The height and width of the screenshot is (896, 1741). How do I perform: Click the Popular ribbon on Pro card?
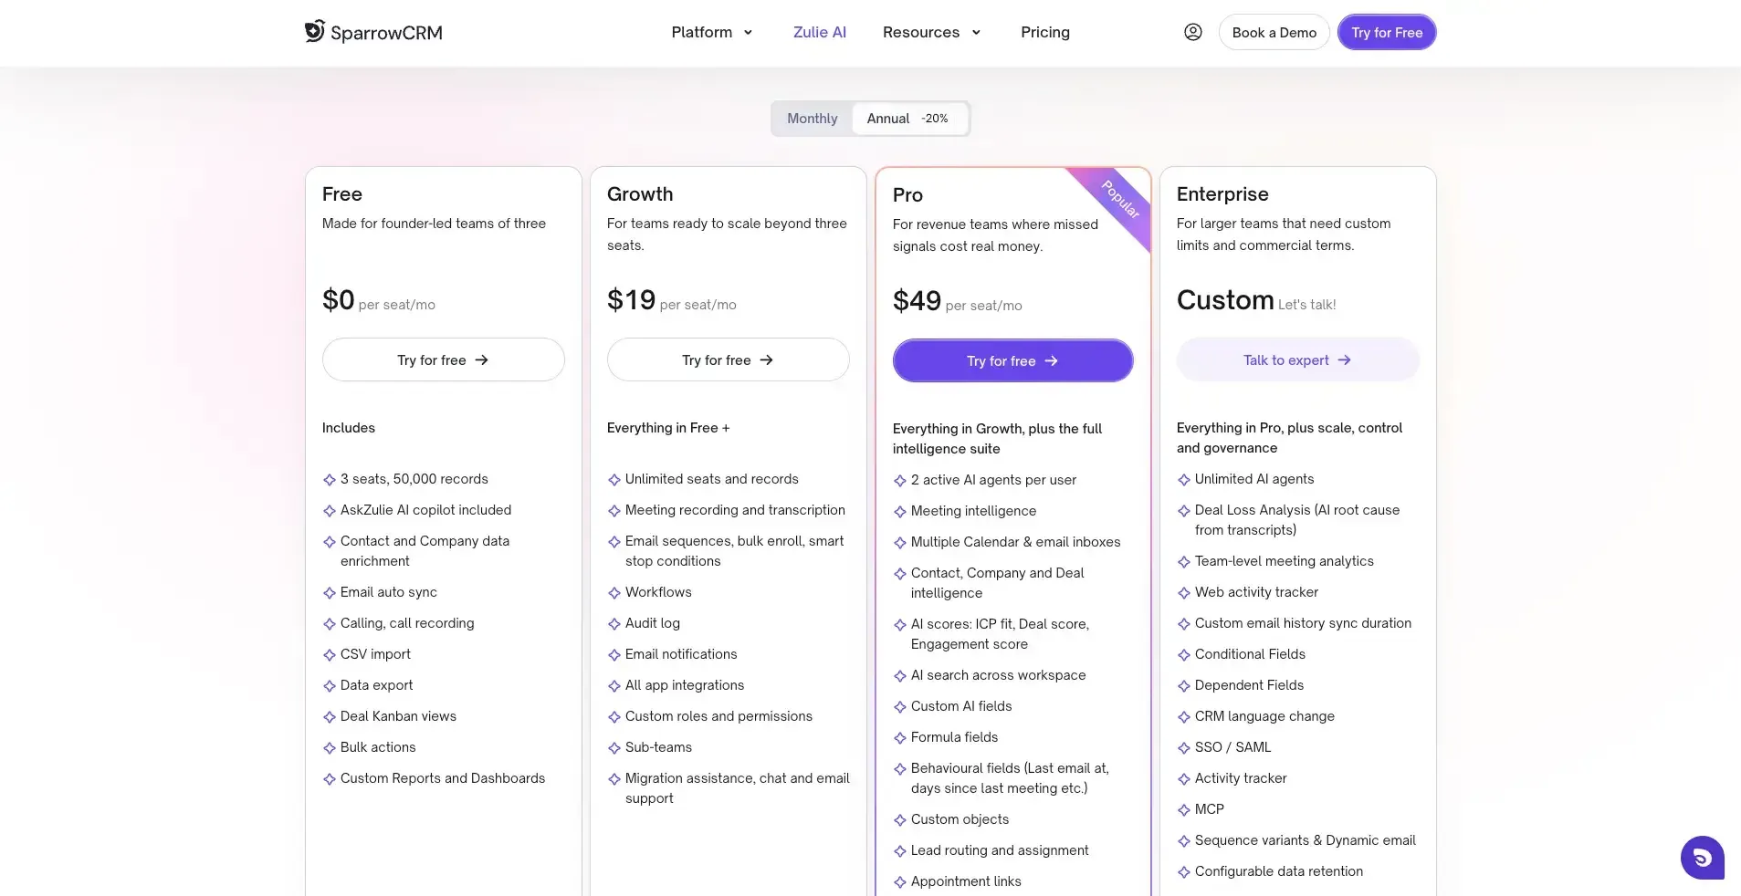click(x=1118, y=201)
